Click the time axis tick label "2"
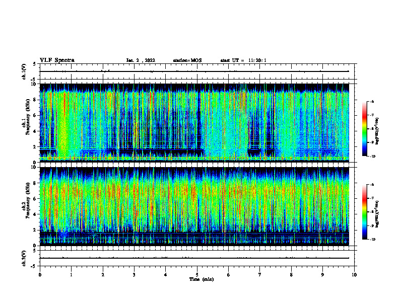The height and width of the screenshot is (308, 399). tap(103, 275)
